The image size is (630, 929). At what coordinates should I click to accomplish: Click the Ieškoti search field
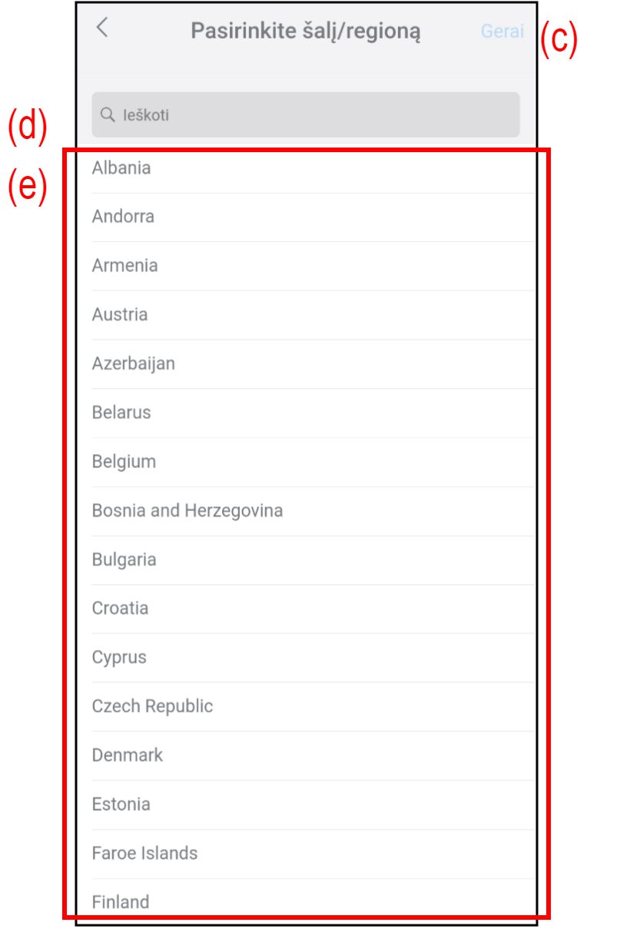click(306, 115)
